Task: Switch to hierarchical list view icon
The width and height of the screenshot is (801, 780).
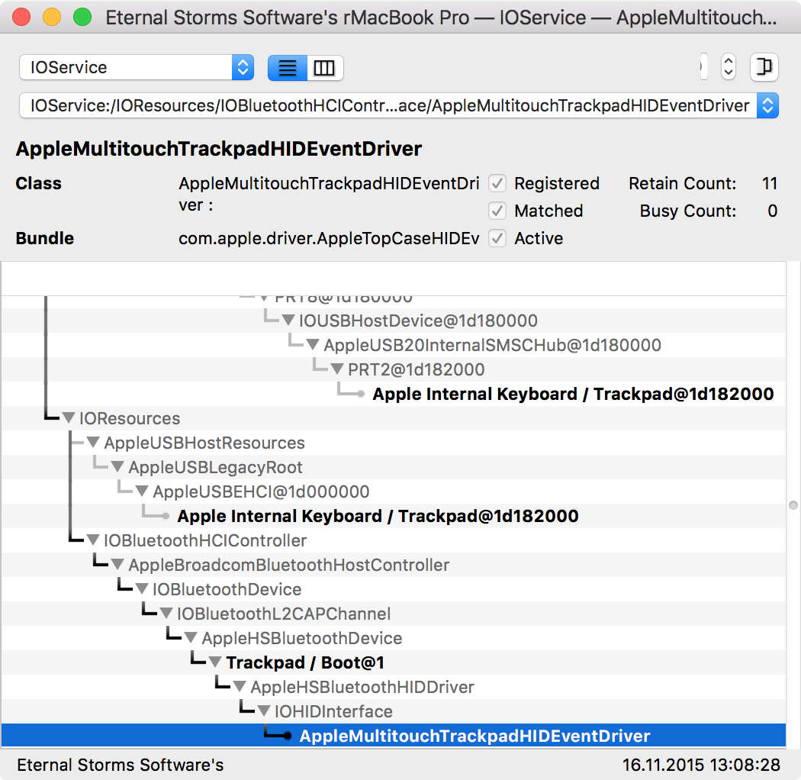Action: pyautogui.click(x=288, y=68)
